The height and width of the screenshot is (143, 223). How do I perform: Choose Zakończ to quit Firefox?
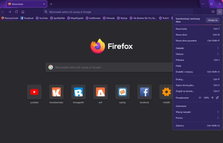click(198, 126)
